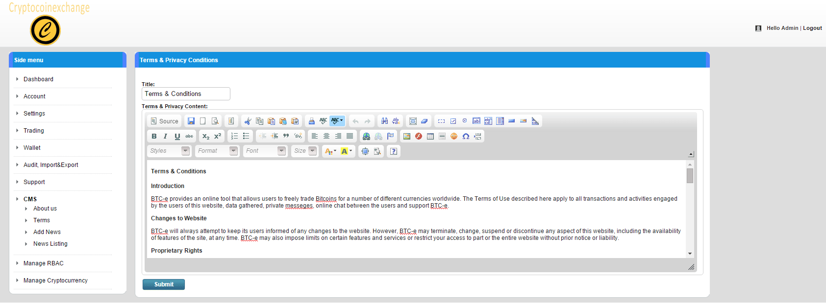Open the Smiley icon
The image size is (826, 306).
tap(454, 136)
